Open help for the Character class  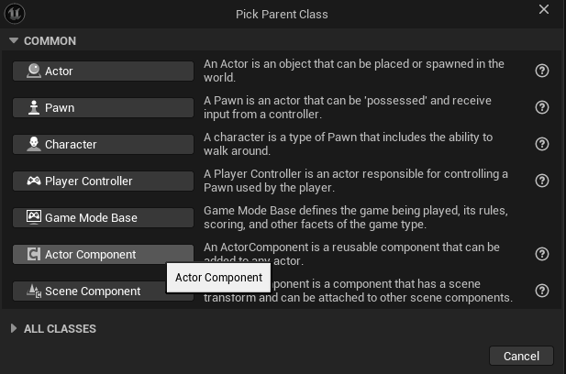[541, 144]
